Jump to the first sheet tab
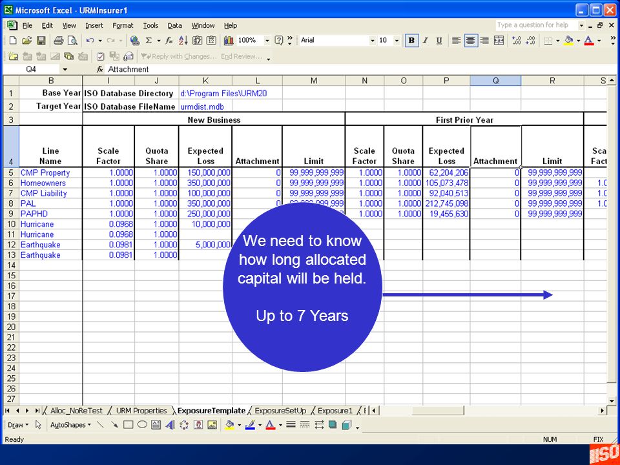The image size is (620, 465). click(8, 411)
